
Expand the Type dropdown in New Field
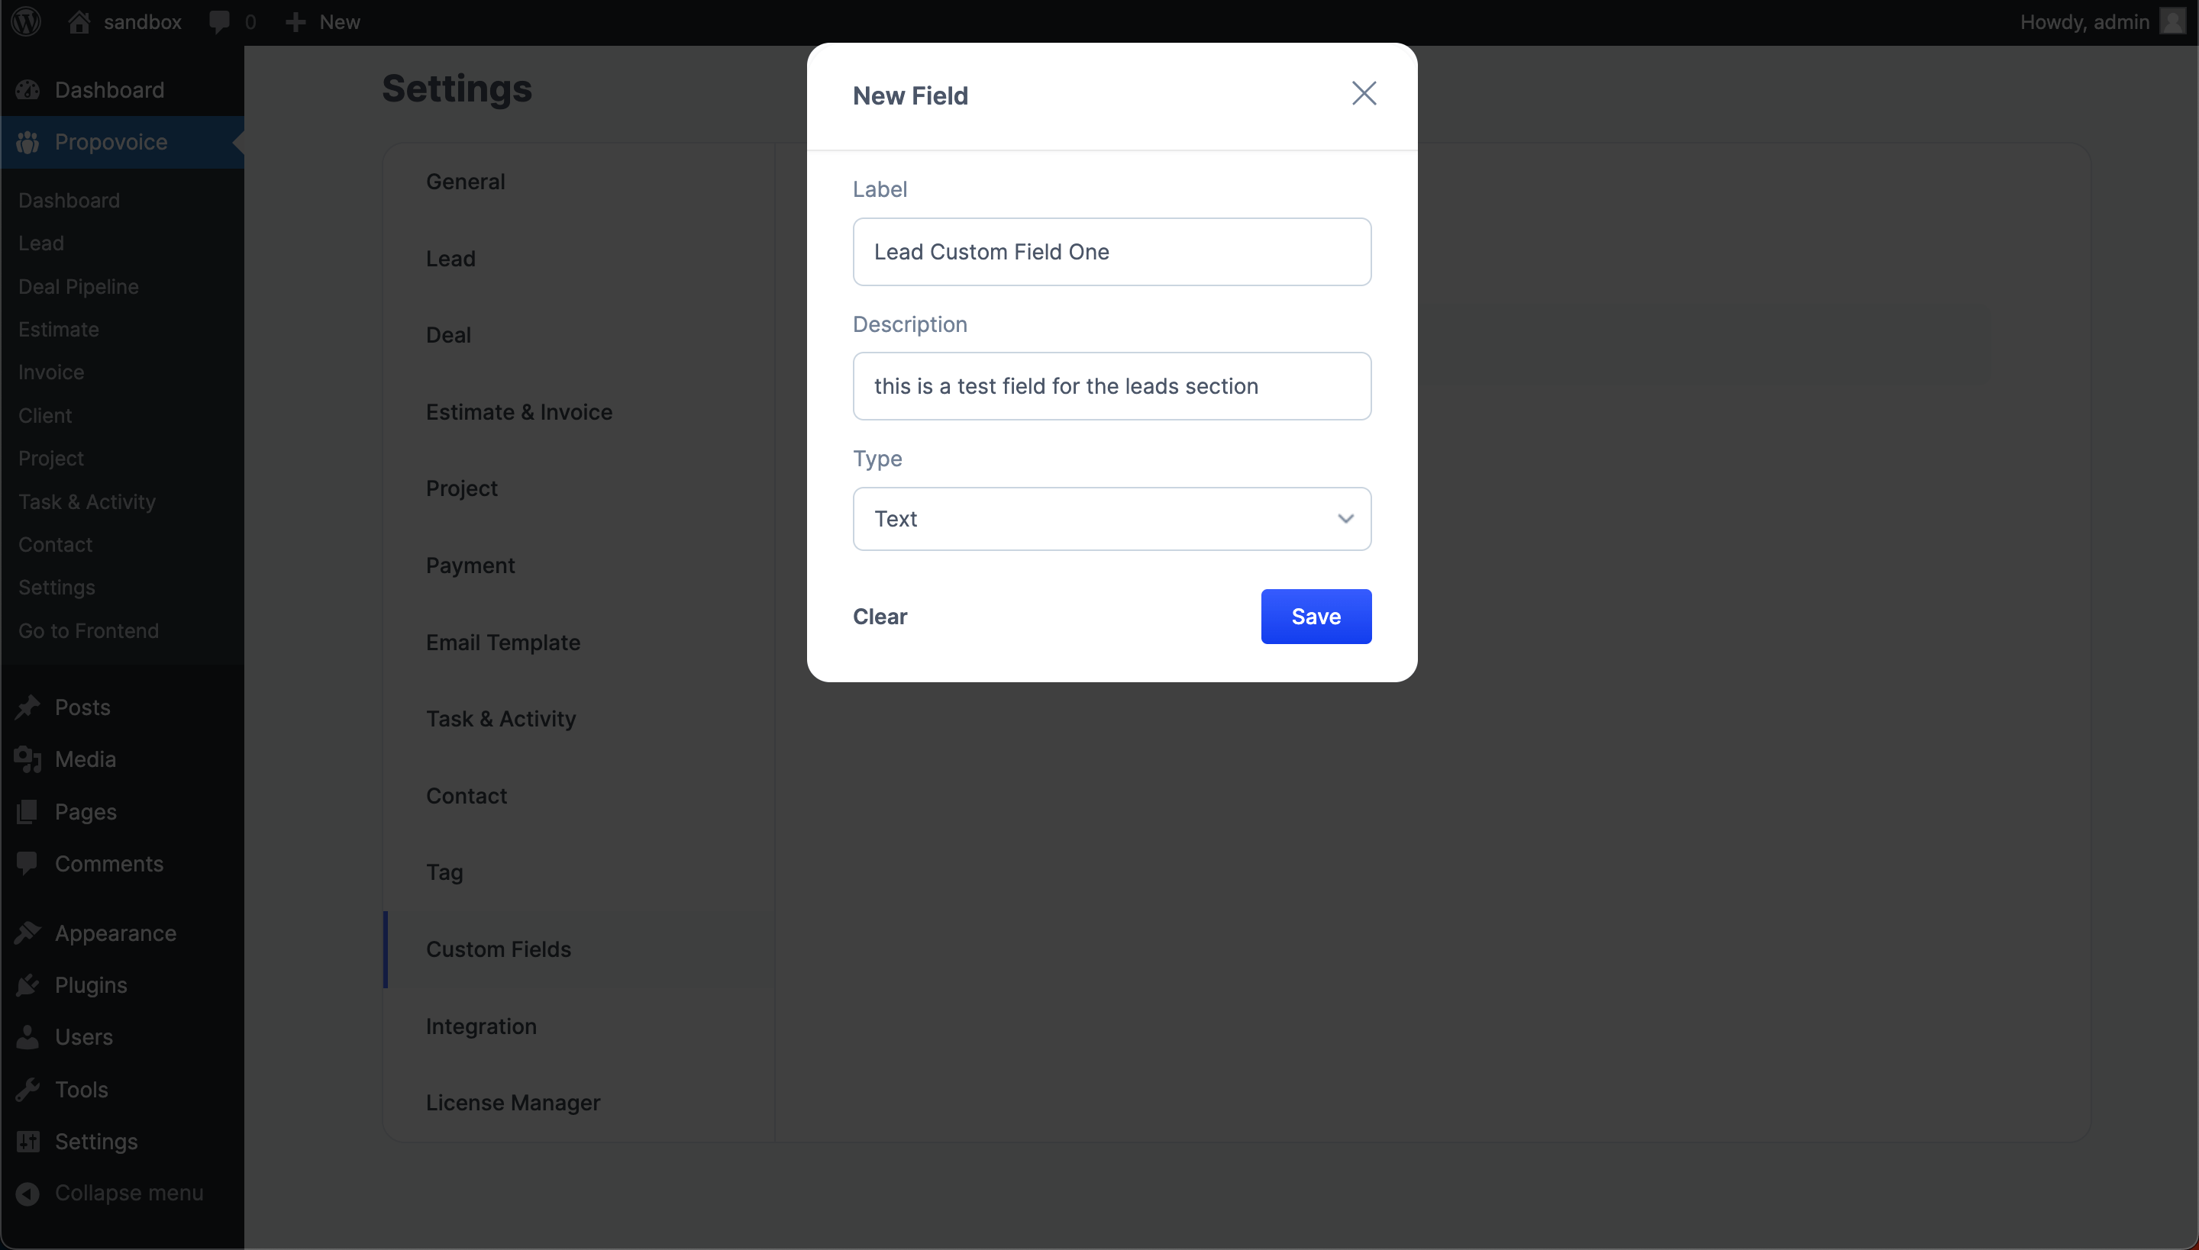tap(1112, 518)
